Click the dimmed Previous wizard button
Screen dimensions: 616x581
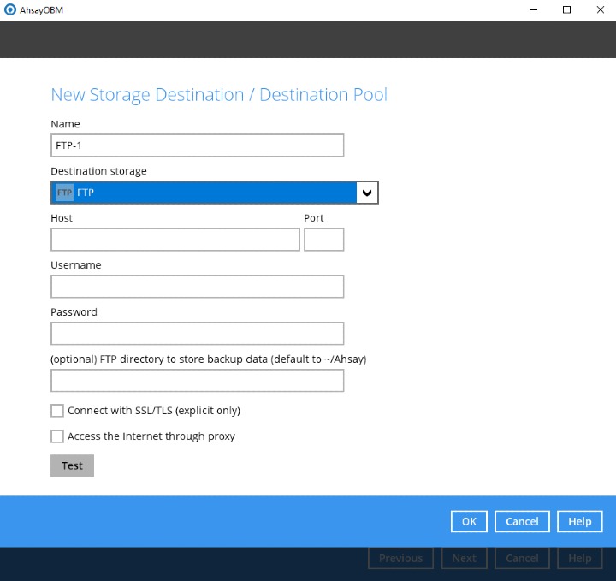[x=400, y=558]
